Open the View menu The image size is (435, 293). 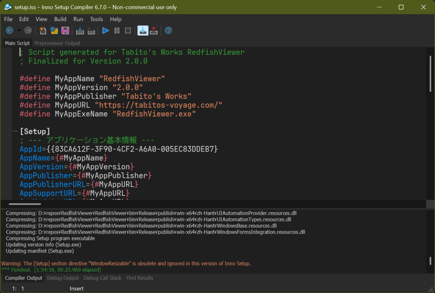coord(41,19)
